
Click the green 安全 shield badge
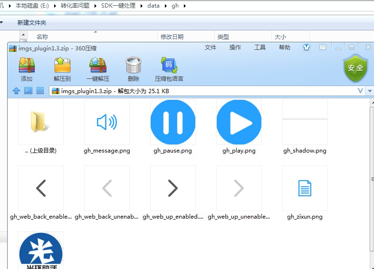coord(355,68)
